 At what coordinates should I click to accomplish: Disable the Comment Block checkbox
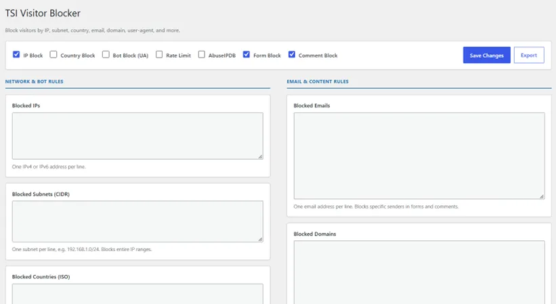click(x=291, y=55)
